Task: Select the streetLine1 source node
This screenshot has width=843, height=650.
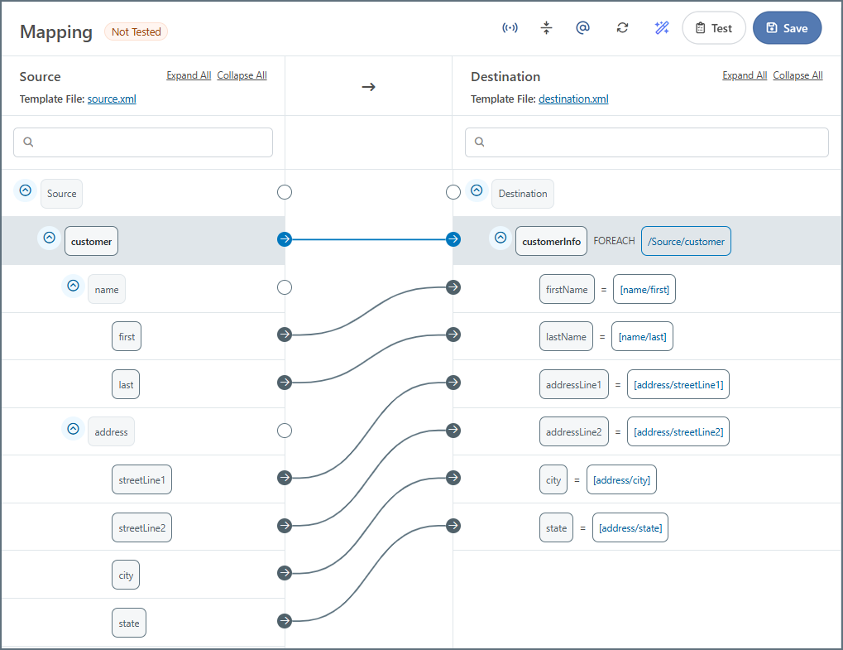Action: tap(141, 479)
